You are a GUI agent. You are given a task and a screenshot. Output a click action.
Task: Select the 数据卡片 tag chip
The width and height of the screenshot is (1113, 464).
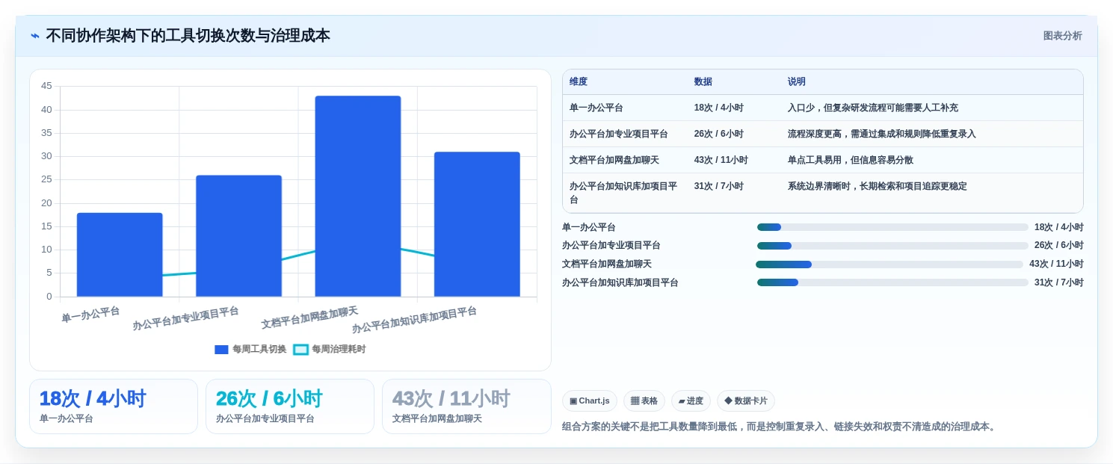(x=746, y=400)
